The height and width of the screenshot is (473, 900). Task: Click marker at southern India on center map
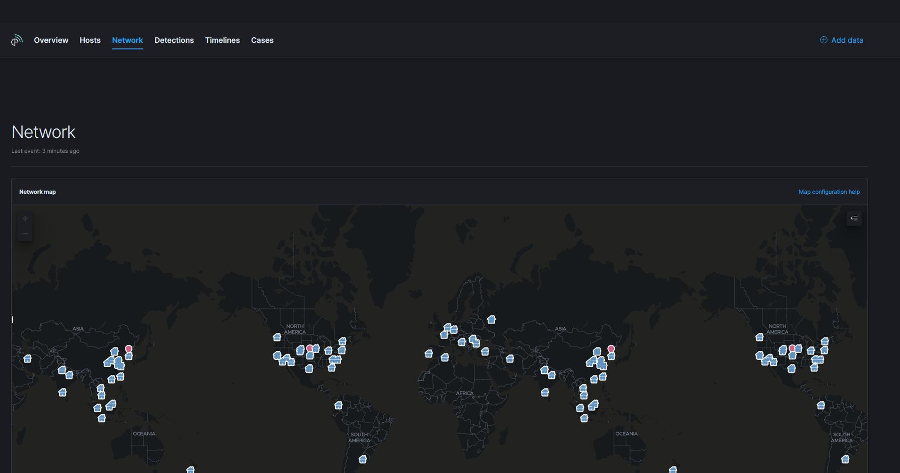click(545, 392)
